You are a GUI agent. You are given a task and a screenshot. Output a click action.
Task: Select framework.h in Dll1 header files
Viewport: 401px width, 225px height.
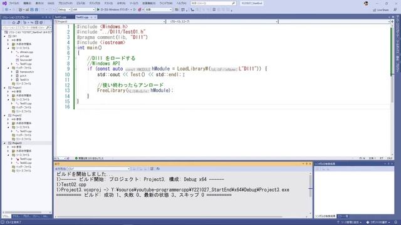pos(26,72)
